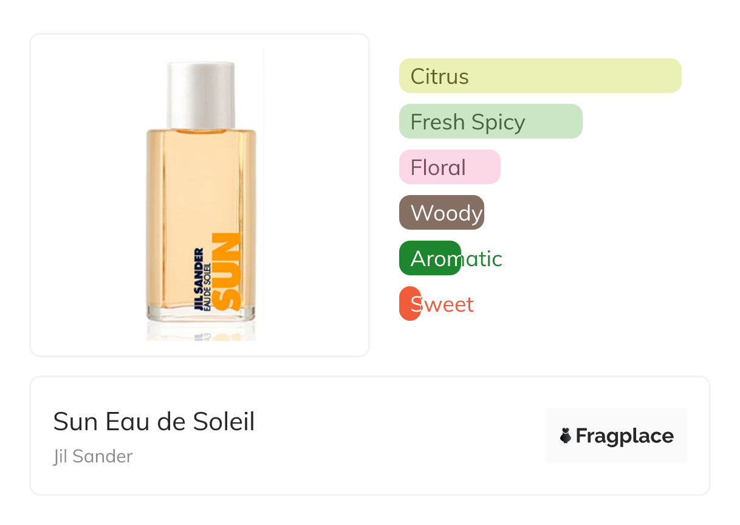Click the perfume bottle product image
740x525 pixels.
coord(200,194)
